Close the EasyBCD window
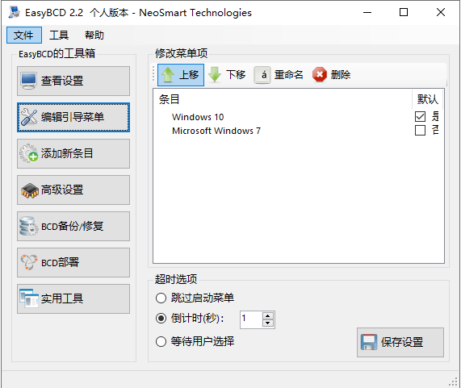 tap(441, 12)
